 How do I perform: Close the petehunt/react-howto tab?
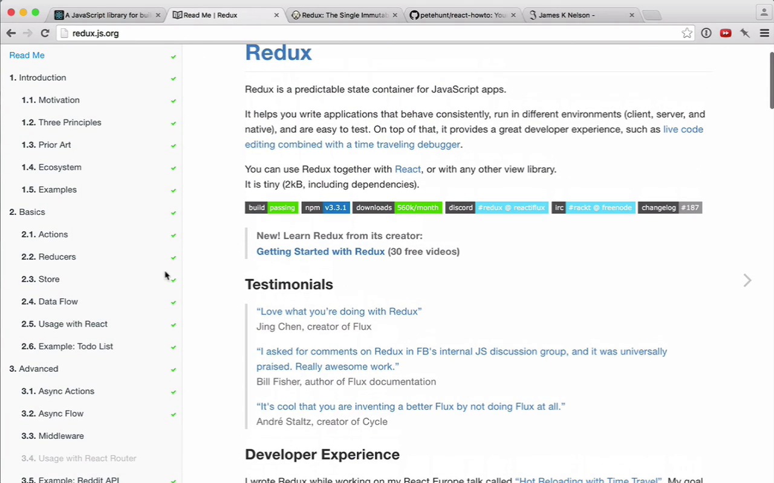(513, 15)
